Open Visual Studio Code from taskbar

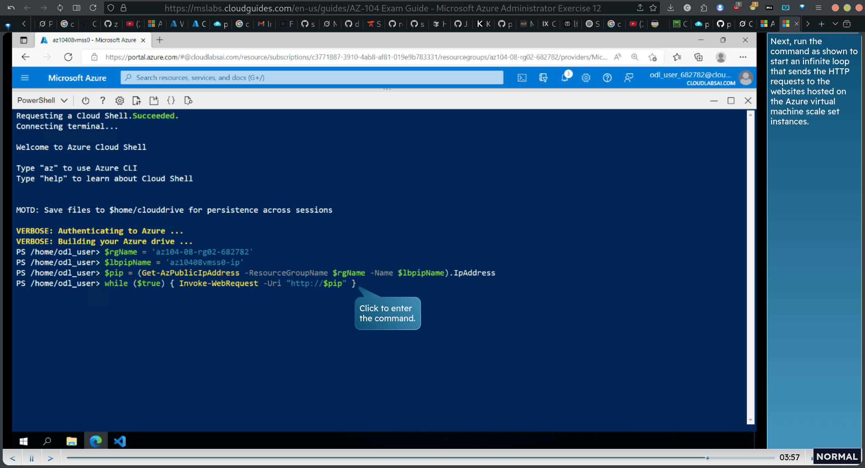click(120, 441)
